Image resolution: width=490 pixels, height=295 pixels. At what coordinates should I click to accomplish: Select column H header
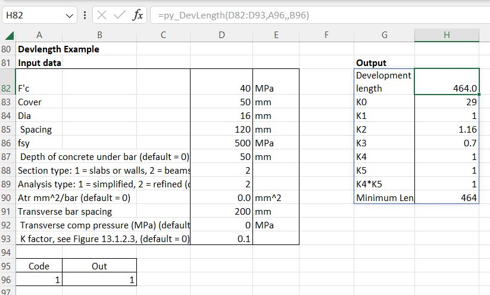(x=447, y=36)
